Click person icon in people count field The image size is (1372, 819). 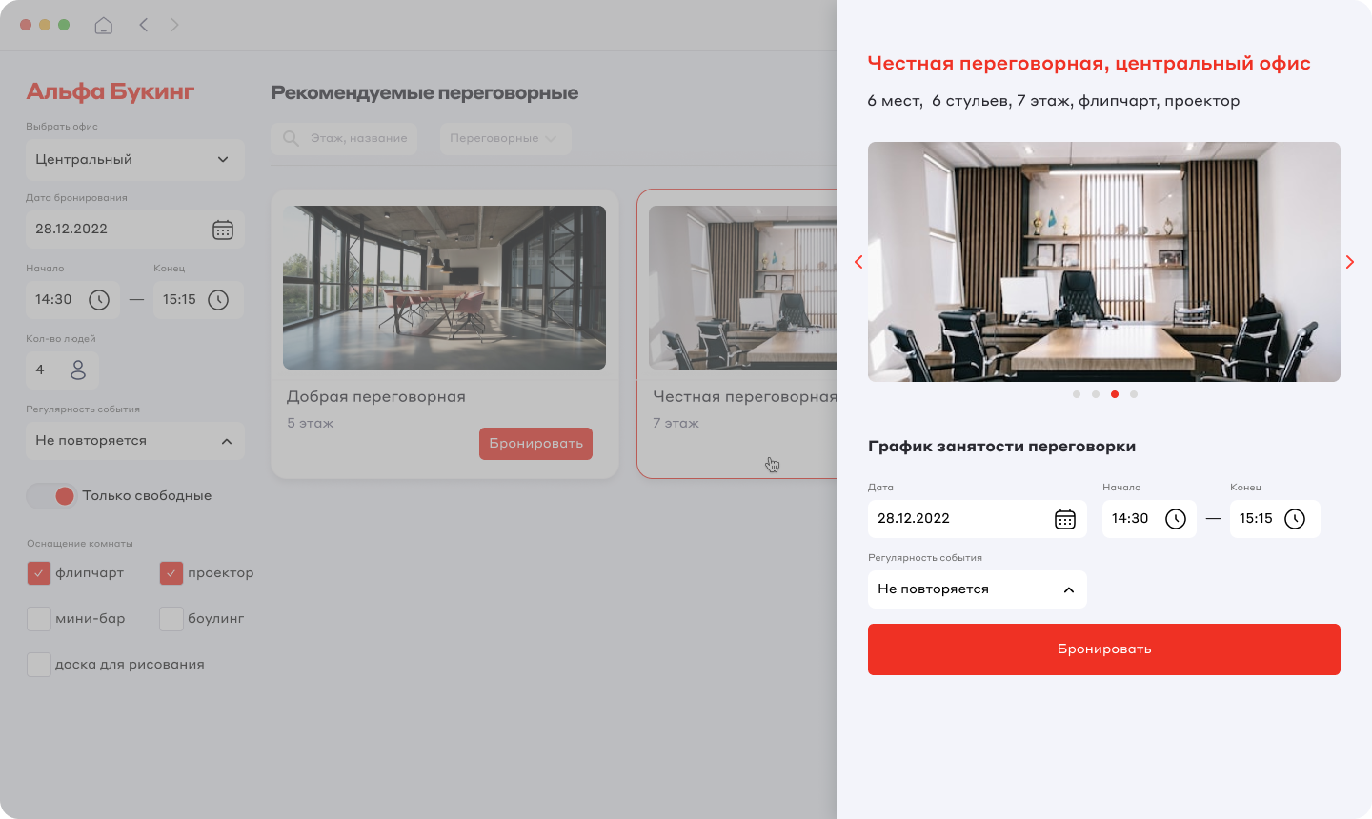tap(78, 370)
